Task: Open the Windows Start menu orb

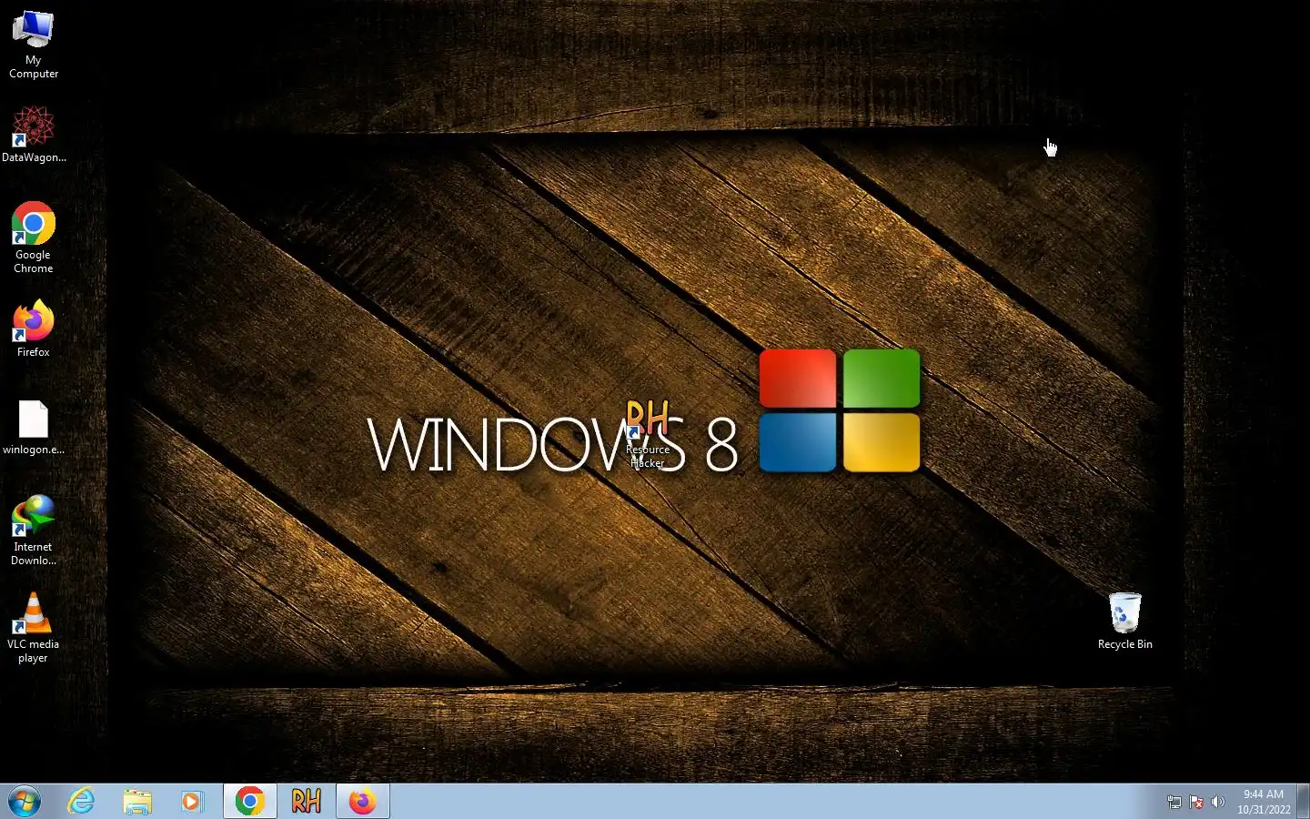Action: point(25,802)
